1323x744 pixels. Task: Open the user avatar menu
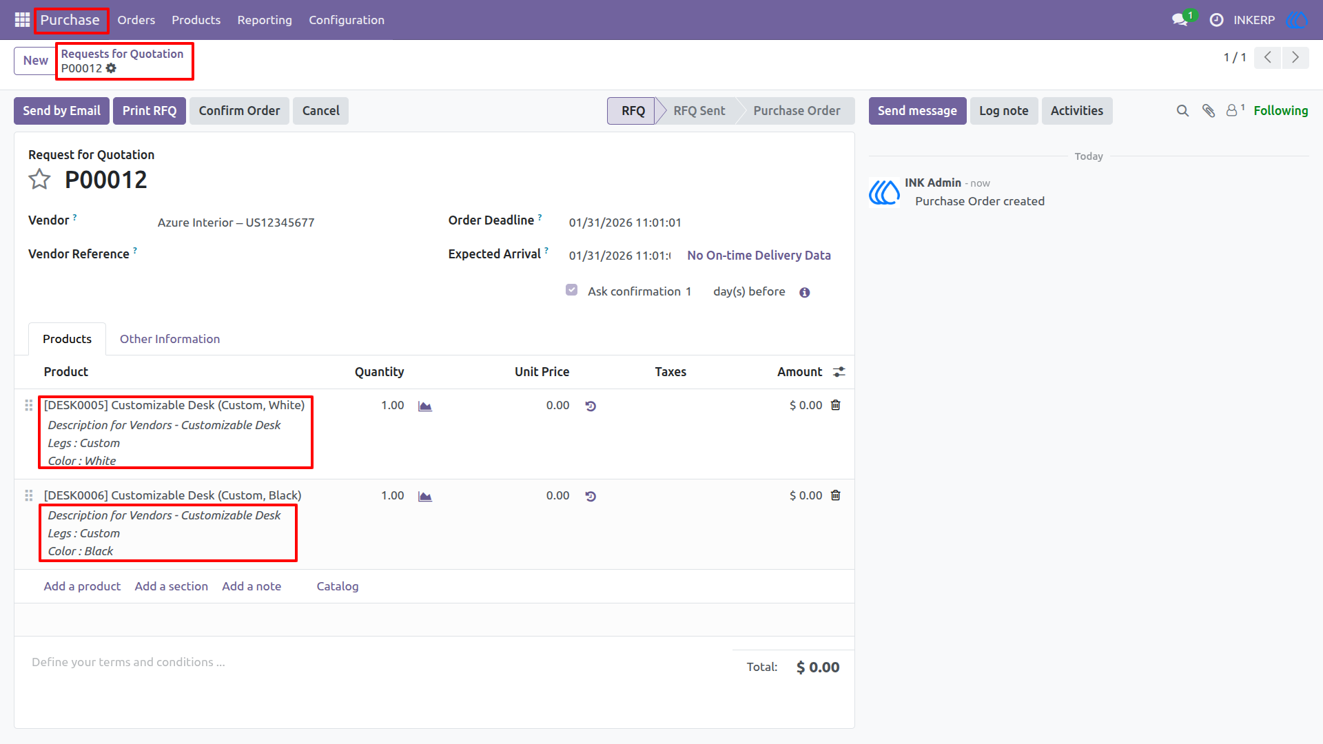(x=1297, y=20)
